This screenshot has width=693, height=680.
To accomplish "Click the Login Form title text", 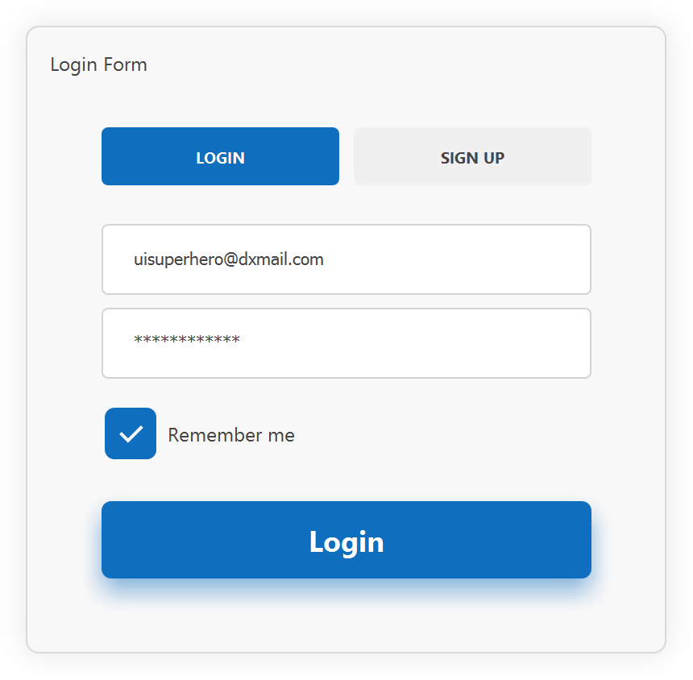I will (x=98, y=65).
